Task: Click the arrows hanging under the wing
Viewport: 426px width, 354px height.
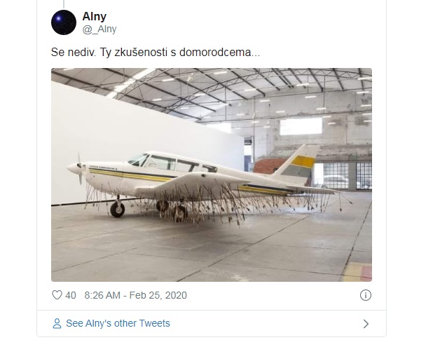Action: click(207, 204)
